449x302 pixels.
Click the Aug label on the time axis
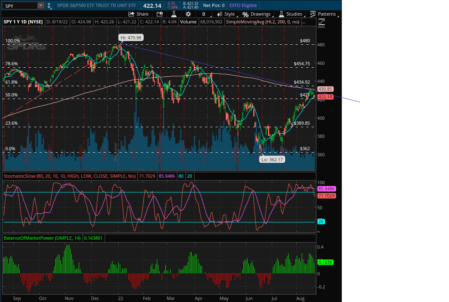pyautogui.click(x=300, y=298)
